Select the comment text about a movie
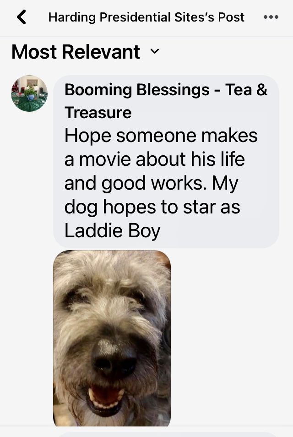The image size is (293, 437). (161, 183)
